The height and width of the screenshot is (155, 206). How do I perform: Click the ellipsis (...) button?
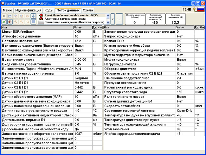[x=119, y=20]
